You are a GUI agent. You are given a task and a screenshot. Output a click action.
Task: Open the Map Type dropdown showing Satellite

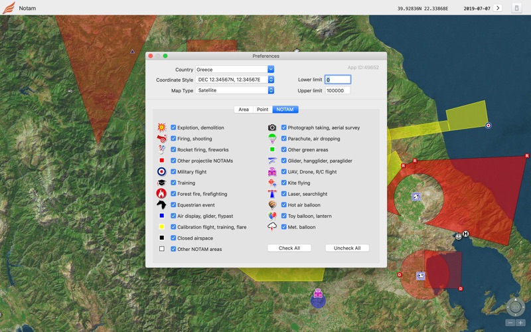pyautogui.click(x=235, y=90)
